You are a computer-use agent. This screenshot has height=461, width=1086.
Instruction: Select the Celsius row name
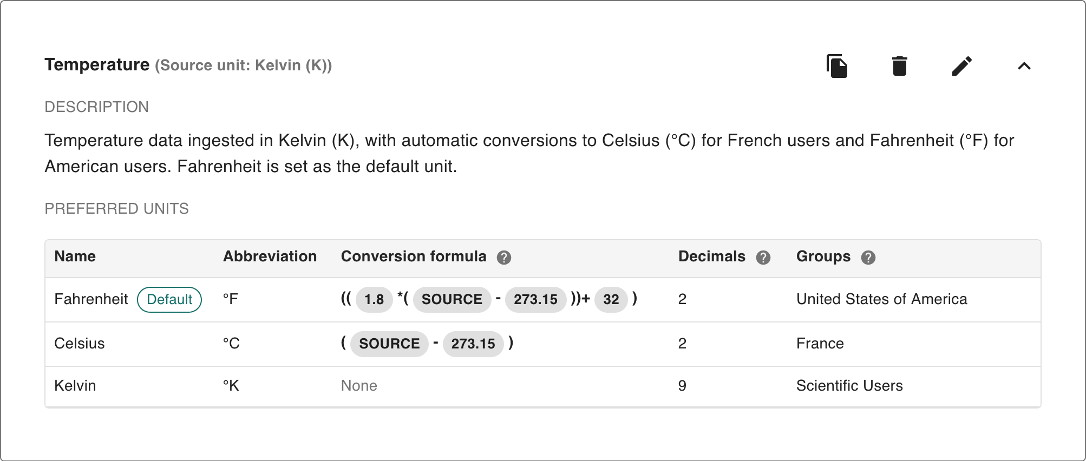(x=80, y=344)
